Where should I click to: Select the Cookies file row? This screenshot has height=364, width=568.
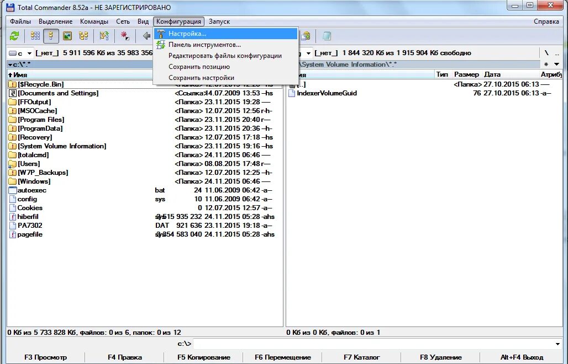[x=145, y=208]
